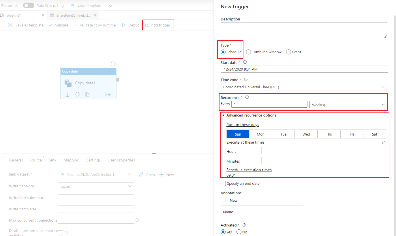The width and height of the screenshot is (396, 236).
Task: Toggle Mon day button
Action: pos(261,134)
